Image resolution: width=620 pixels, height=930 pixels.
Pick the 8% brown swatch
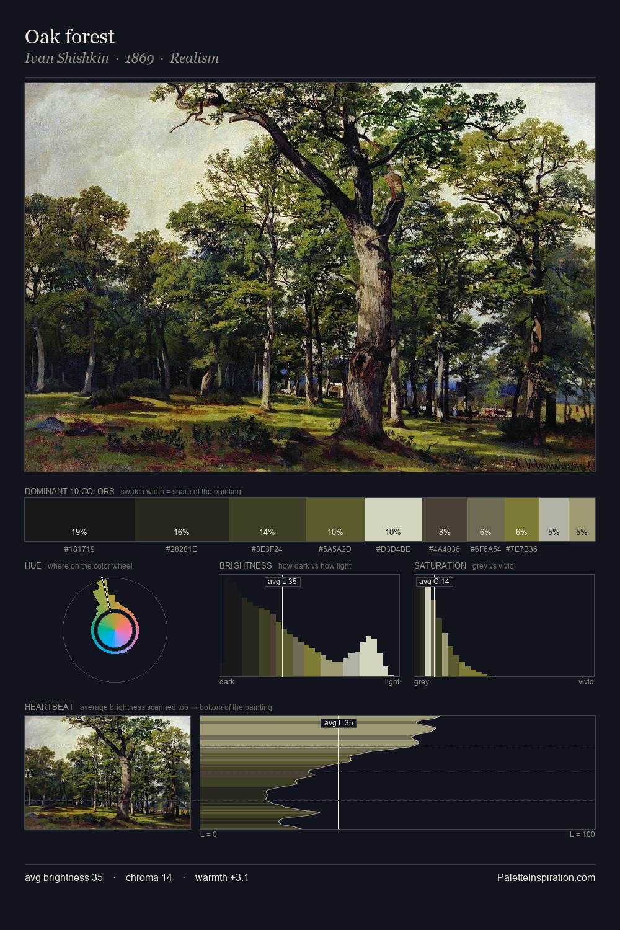[x=445, y=520]
